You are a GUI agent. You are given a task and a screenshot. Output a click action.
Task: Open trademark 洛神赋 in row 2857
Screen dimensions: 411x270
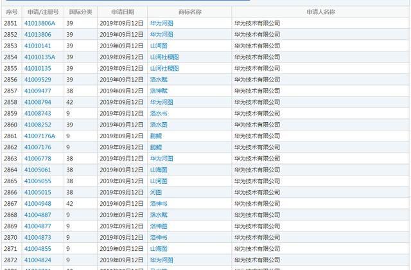(x=159, y=91)
